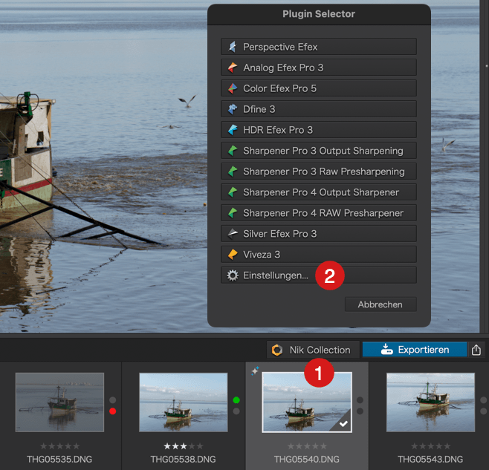489x470 pixels.
Task: Toggle lower gray reject dot on THG05538.DNG
Action: point(236,411)
